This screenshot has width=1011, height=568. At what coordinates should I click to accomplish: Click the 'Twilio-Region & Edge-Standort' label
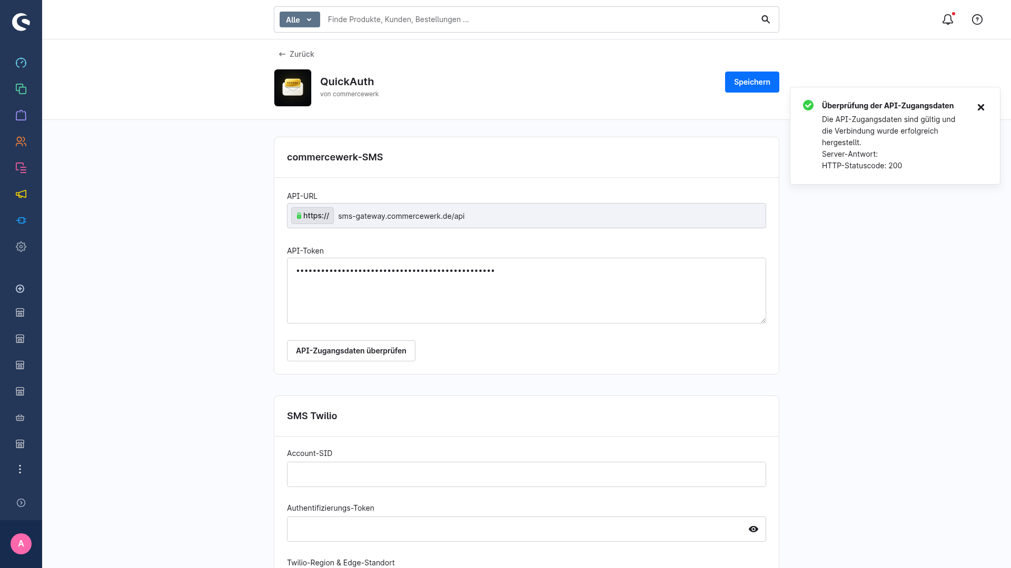341,563
